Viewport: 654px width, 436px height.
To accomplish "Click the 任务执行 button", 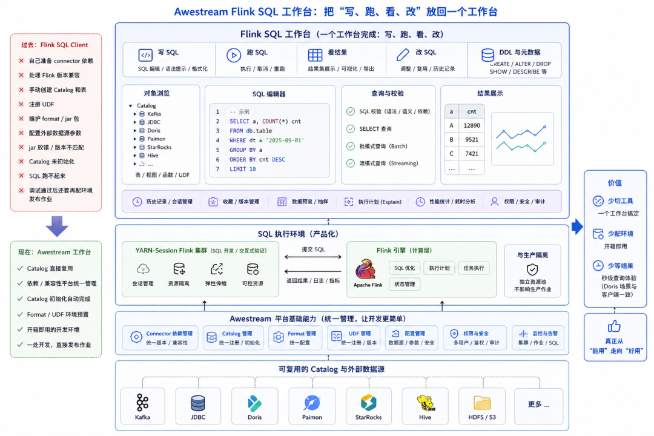I will pos(474,268).
